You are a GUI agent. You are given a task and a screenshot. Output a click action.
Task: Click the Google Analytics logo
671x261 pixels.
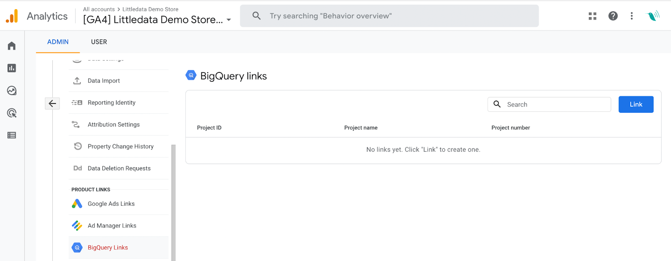pyautogui.click(x=12, y=16)
